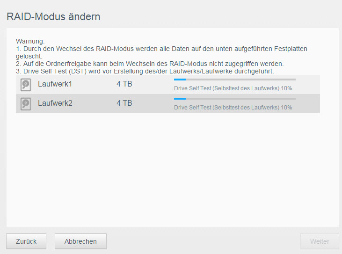Image resolution: width=342 pixels, height=254 pixels.
Task: Cancel the RAID change via Abbrechen
Action: [80, 241]
